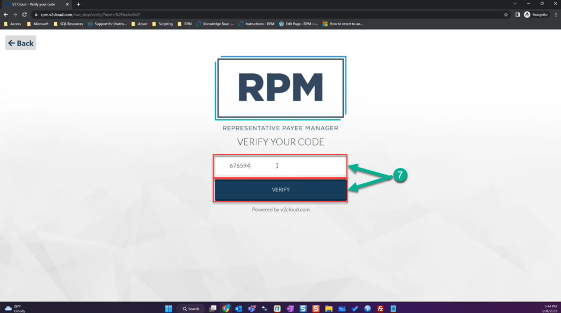Image resolution: width=561 pixels, height=313 pixels.
Task: Open the Access bookmarks folder
Action: point(12,24)
